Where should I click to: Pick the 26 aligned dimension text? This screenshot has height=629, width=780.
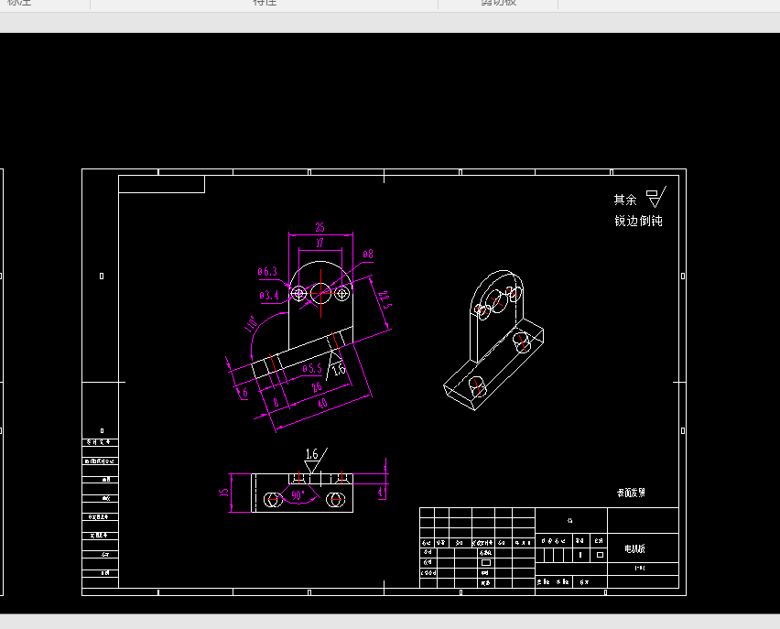click(317, 386)
